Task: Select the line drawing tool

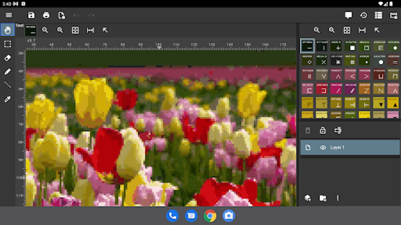Action: tap(8, 85)
